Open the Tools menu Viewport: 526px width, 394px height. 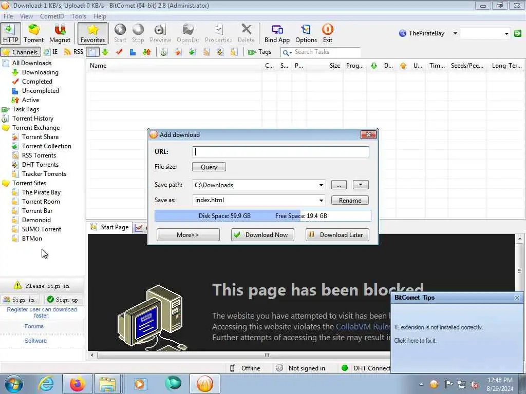point(79,16)
